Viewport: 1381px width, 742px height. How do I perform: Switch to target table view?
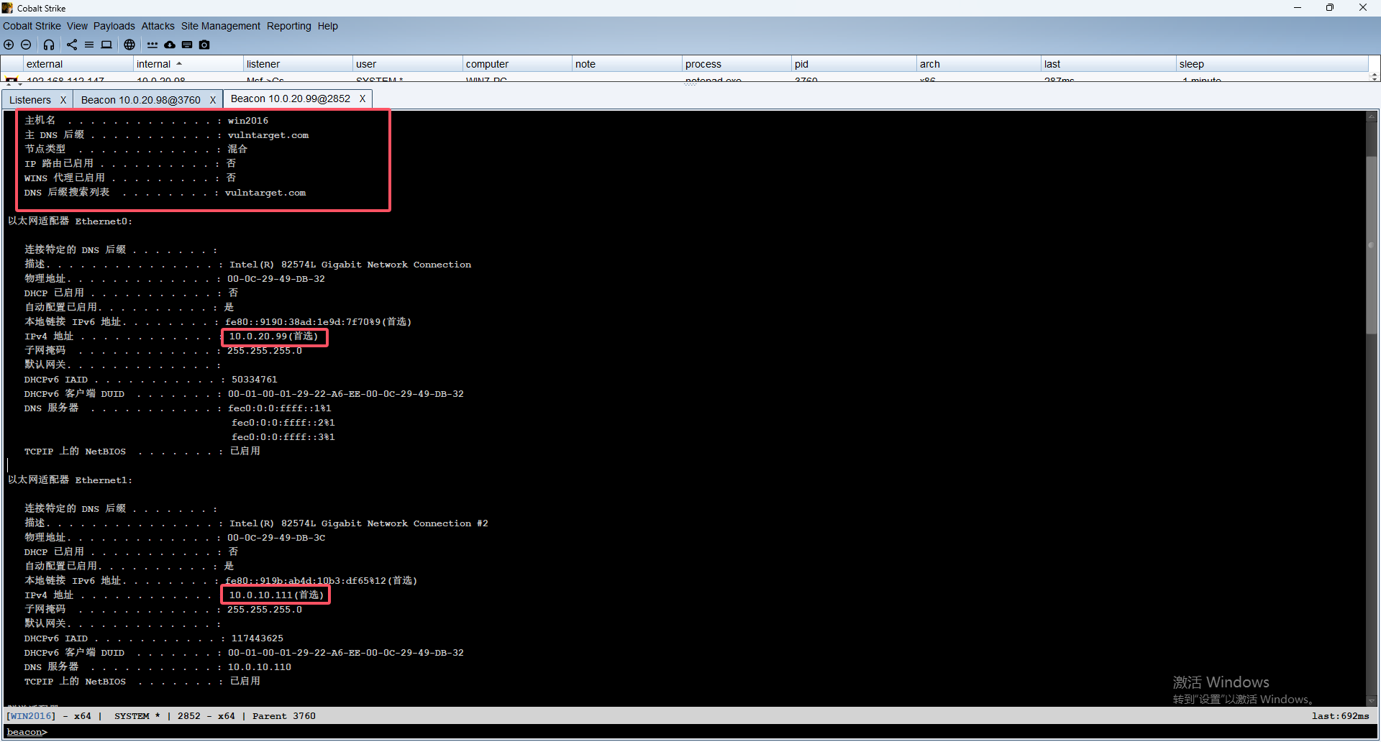coord(106,45)
